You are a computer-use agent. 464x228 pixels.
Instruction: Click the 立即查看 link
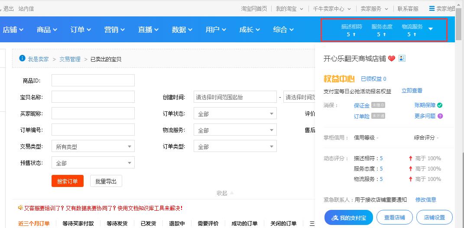click(412, 91)
